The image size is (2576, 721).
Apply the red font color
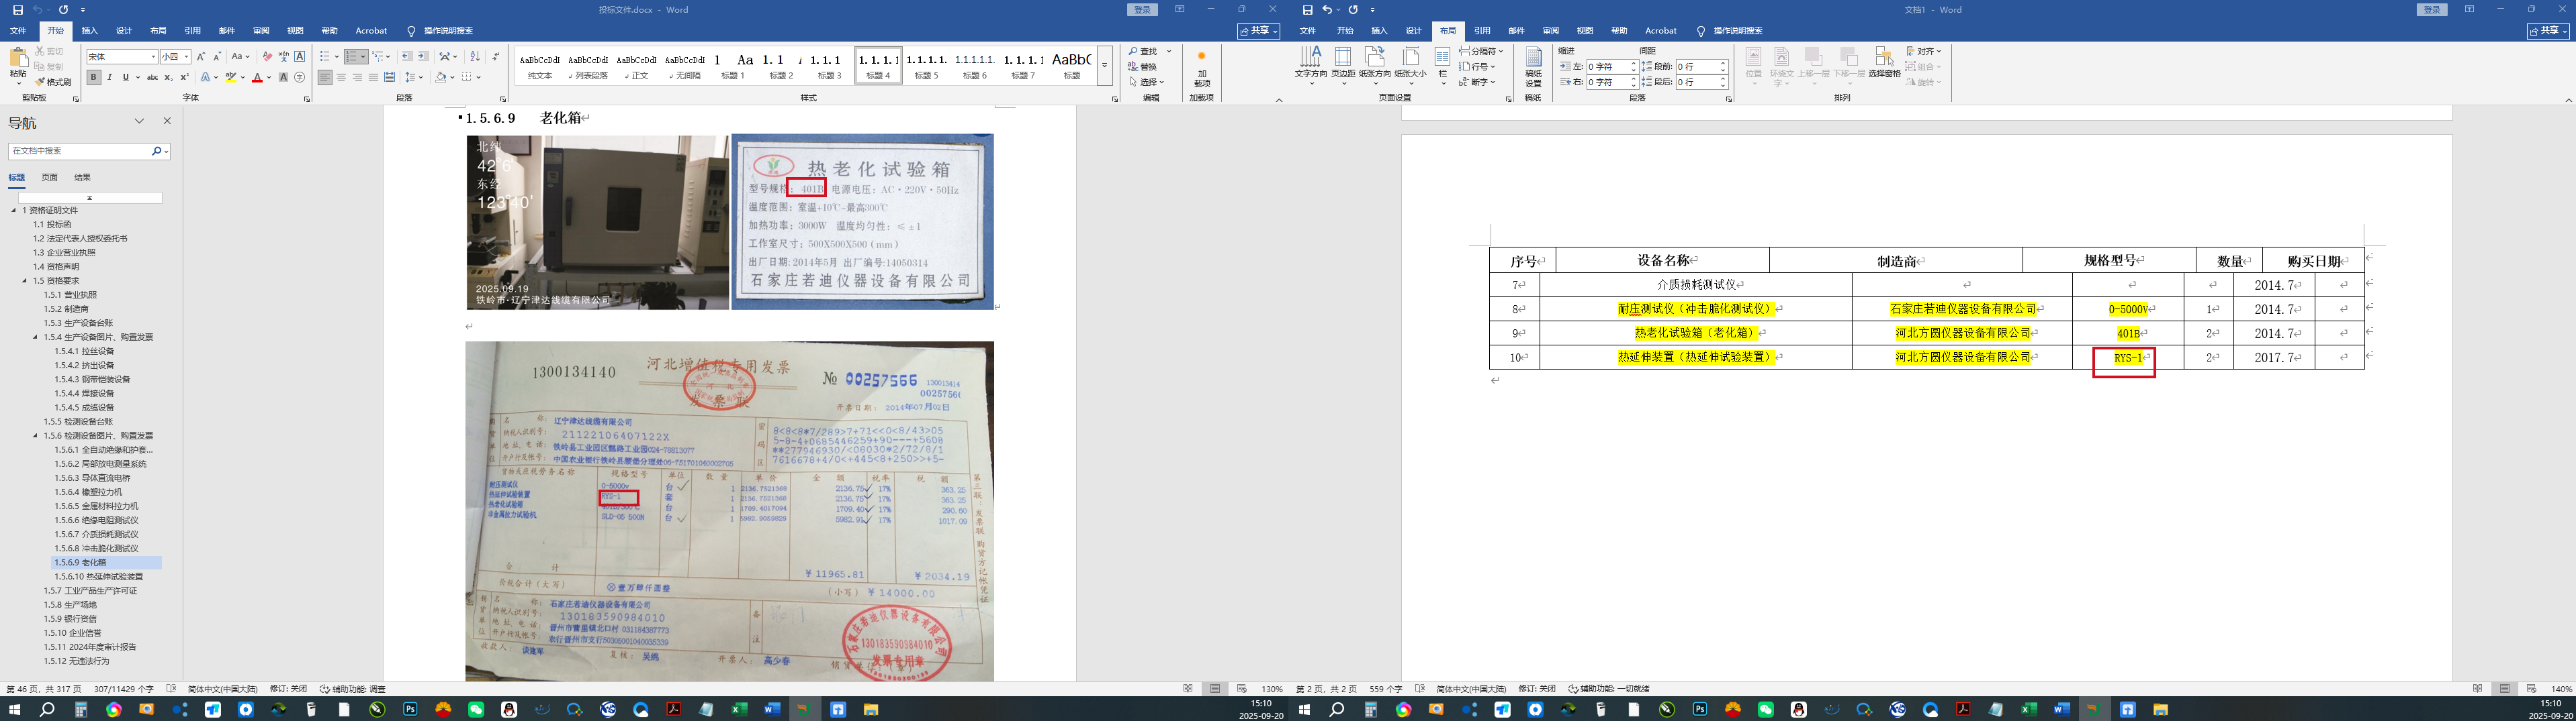(257, 77)
